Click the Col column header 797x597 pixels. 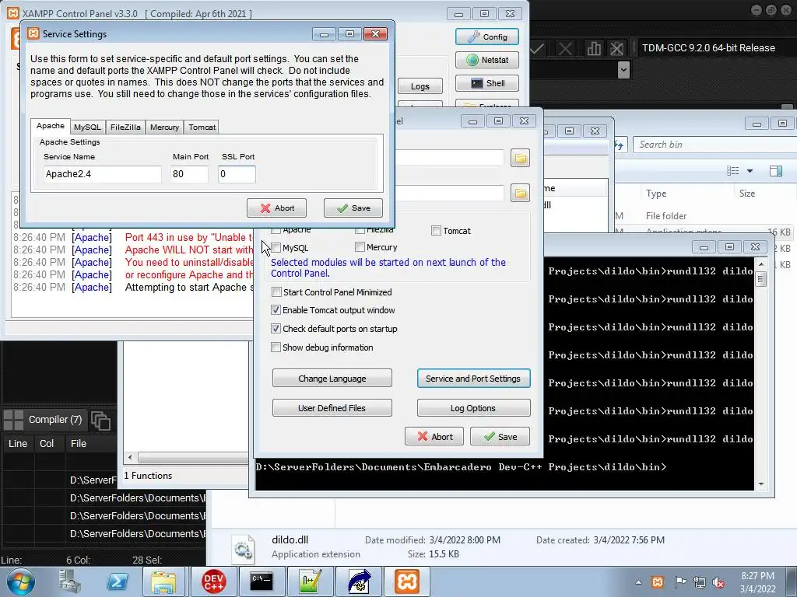coord(47,444)
